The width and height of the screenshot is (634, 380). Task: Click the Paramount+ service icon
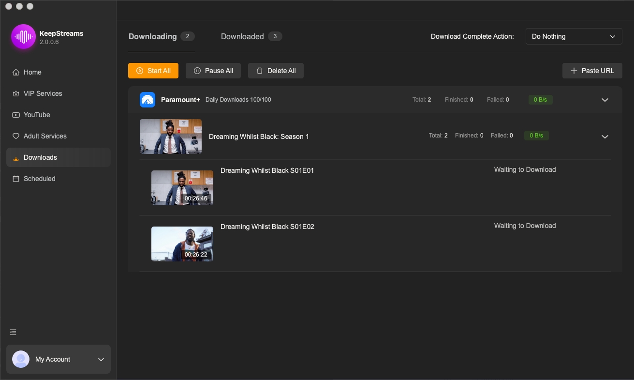pyautogui.click(x=147, y=100)
